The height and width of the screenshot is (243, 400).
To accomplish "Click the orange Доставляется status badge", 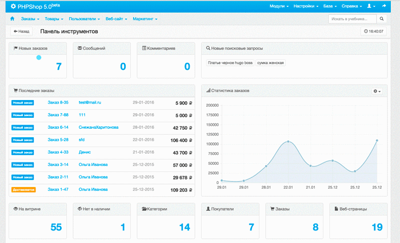I will pos(23,190).
